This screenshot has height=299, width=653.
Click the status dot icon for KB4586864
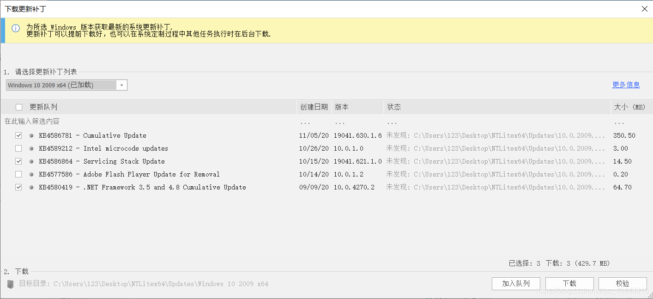(31, 162)
